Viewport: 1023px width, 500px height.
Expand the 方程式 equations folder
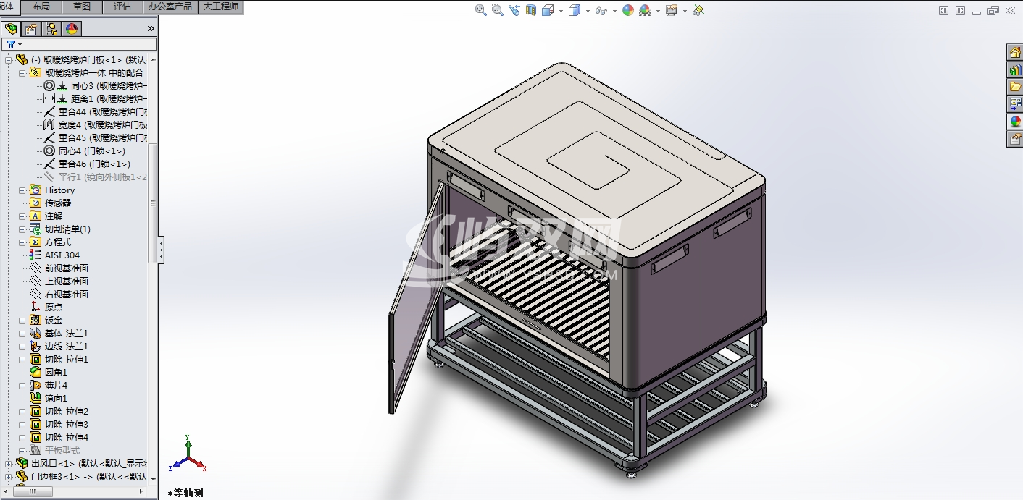point(22,242)
